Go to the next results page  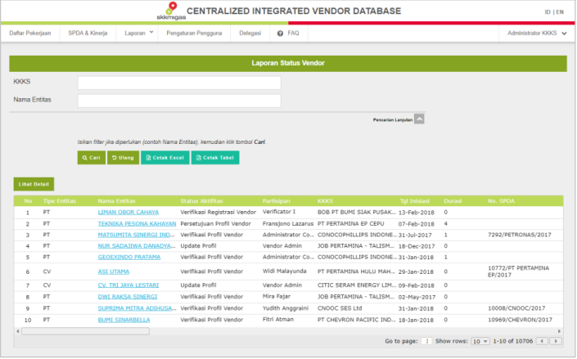point(556,341)
